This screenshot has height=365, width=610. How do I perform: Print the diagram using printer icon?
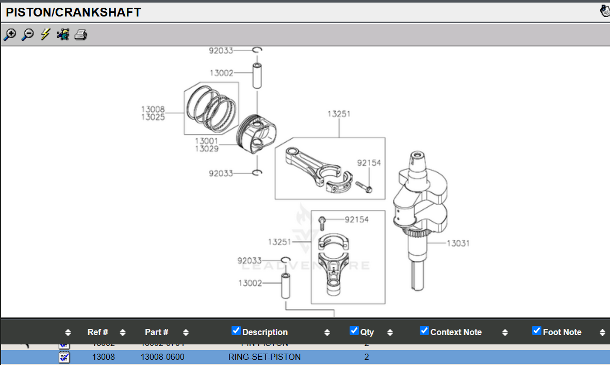[81, 35]
